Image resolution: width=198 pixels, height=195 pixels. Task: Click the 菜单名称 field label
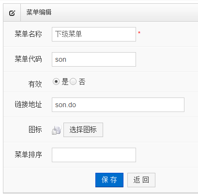point(29,34)
